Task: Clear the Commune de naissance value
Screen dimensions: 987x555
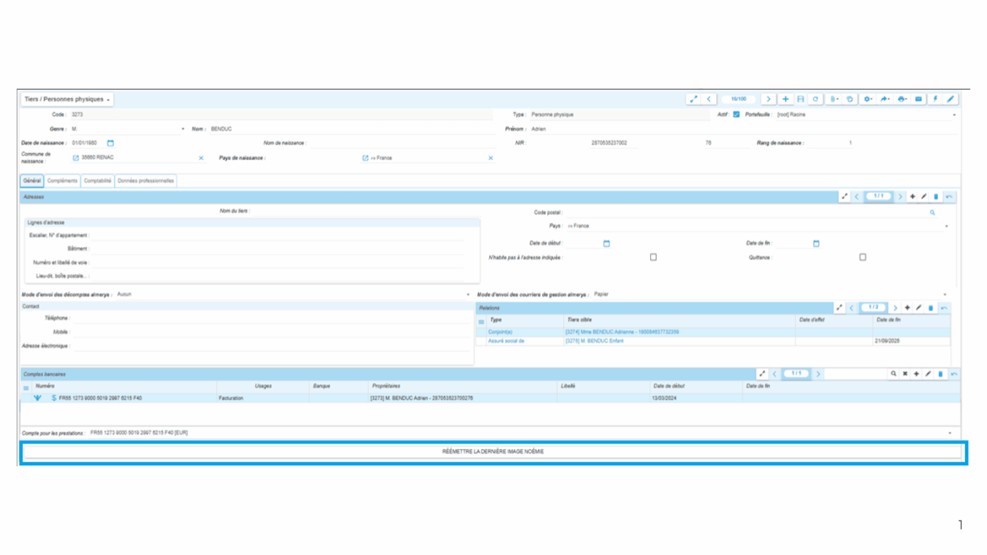Action: coord(201,158)
